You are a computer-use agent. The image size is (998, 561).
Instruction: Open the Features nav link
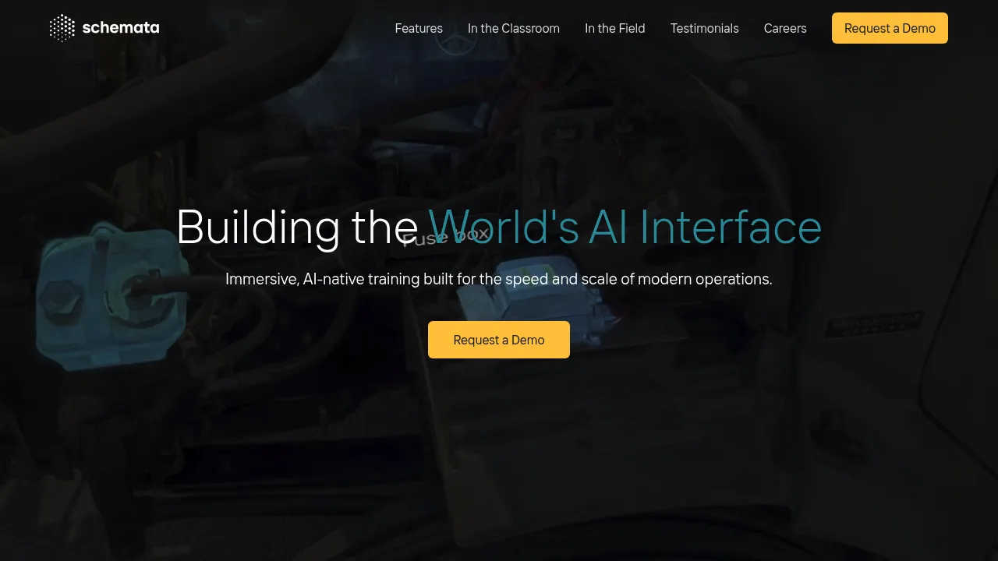(x=419, y=28)
